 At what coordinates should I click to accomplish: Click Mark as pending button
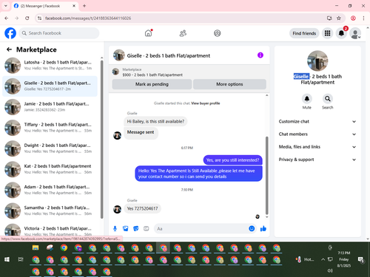152,84
